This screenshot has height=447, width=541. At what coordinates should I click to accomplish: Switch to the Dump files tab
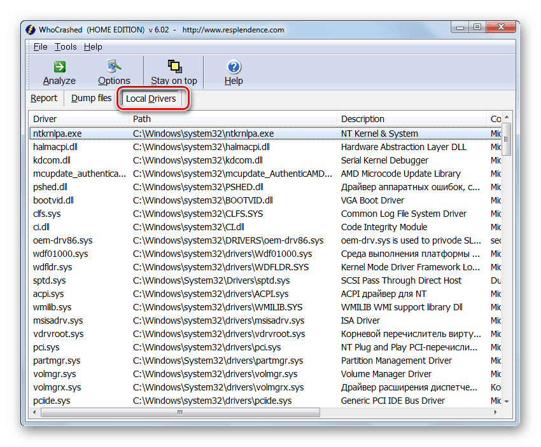(x=91, y=98)
